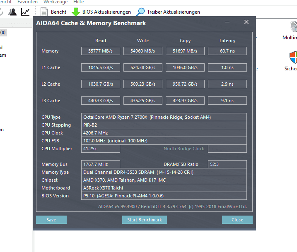
Task: Click the L3 Cache Latency value 9.1 ns
Action: (x=227, y=101)
